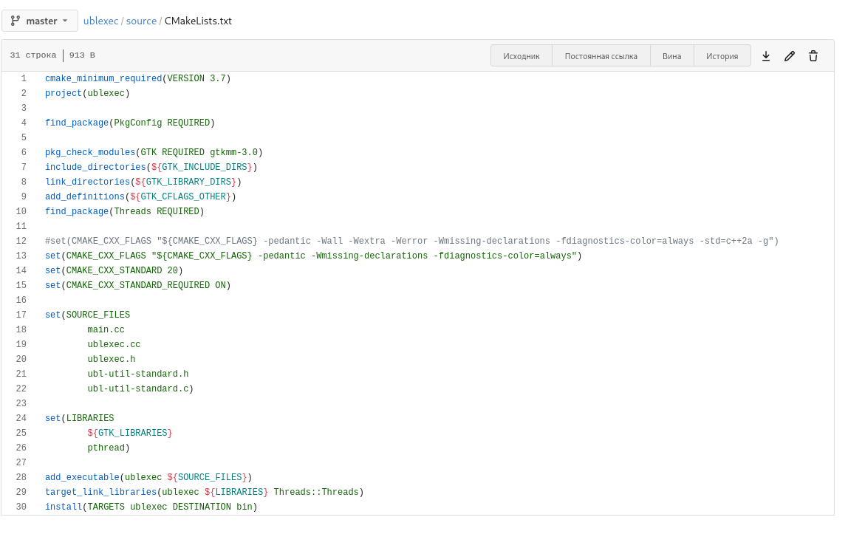
Task: Click the add_executable command in code
Action: coord(82,477)
